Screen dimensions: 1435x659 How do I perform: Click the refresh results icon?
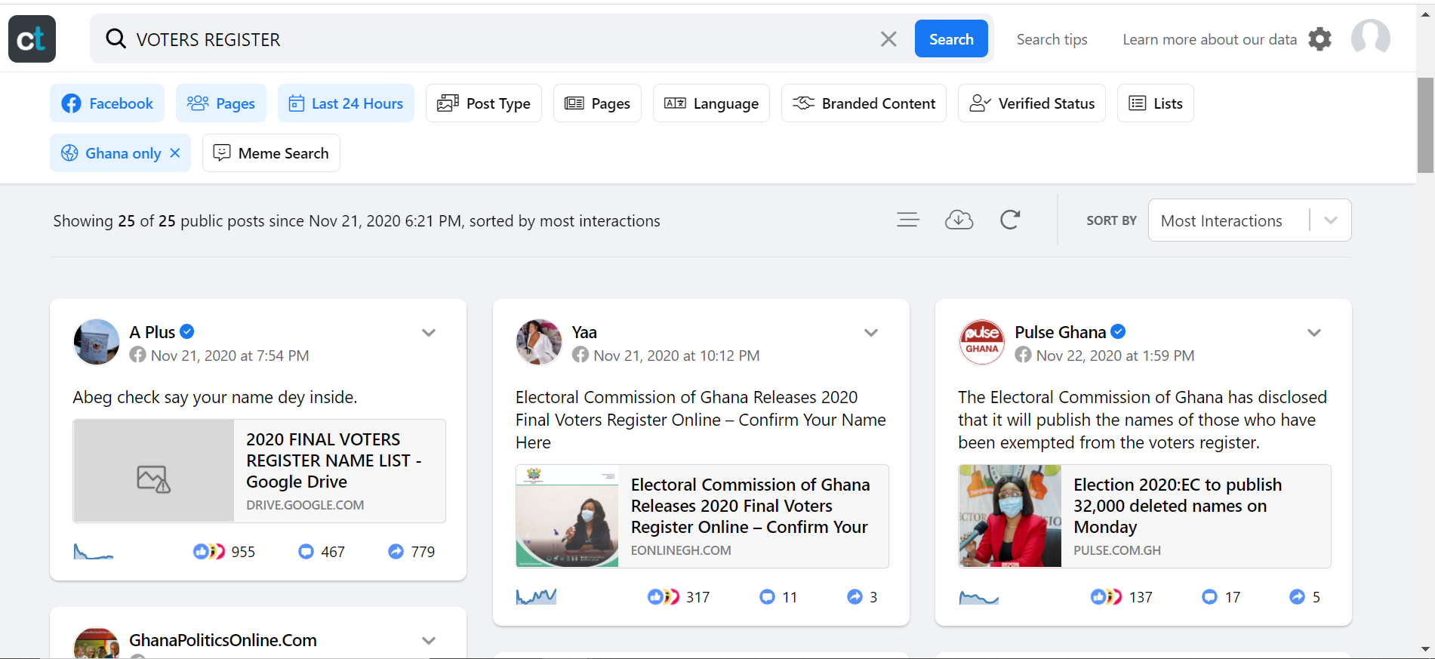(1010, 220)
